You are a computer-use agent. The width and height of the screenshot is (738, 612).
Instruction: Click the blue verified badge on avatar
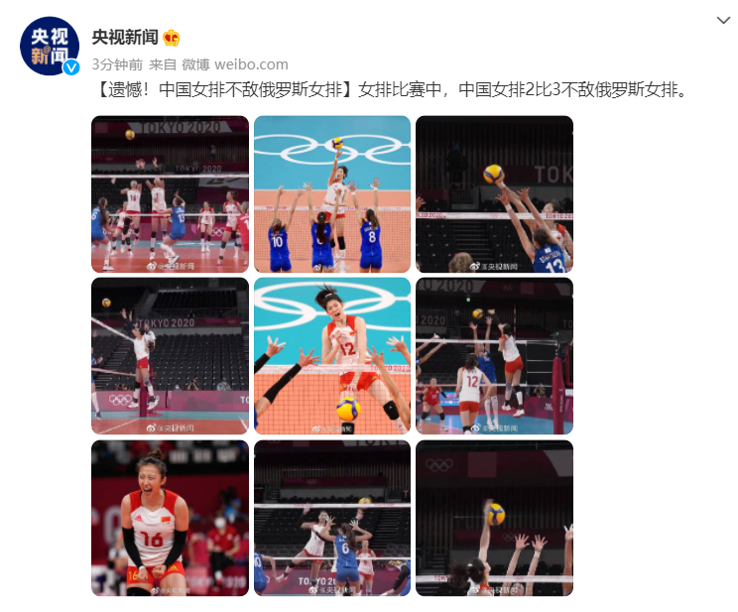pos(71,67)
